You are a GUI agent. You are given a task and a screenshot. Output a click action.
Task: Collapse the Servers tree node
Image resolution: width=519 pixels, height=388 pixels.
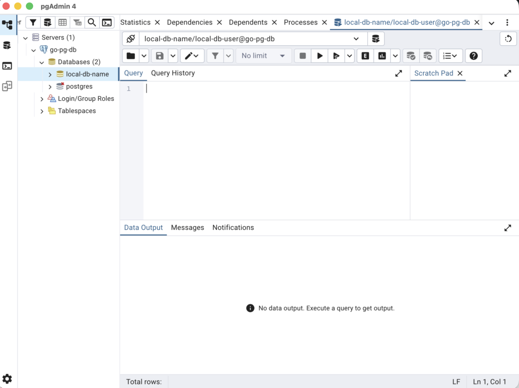[25, 38]
